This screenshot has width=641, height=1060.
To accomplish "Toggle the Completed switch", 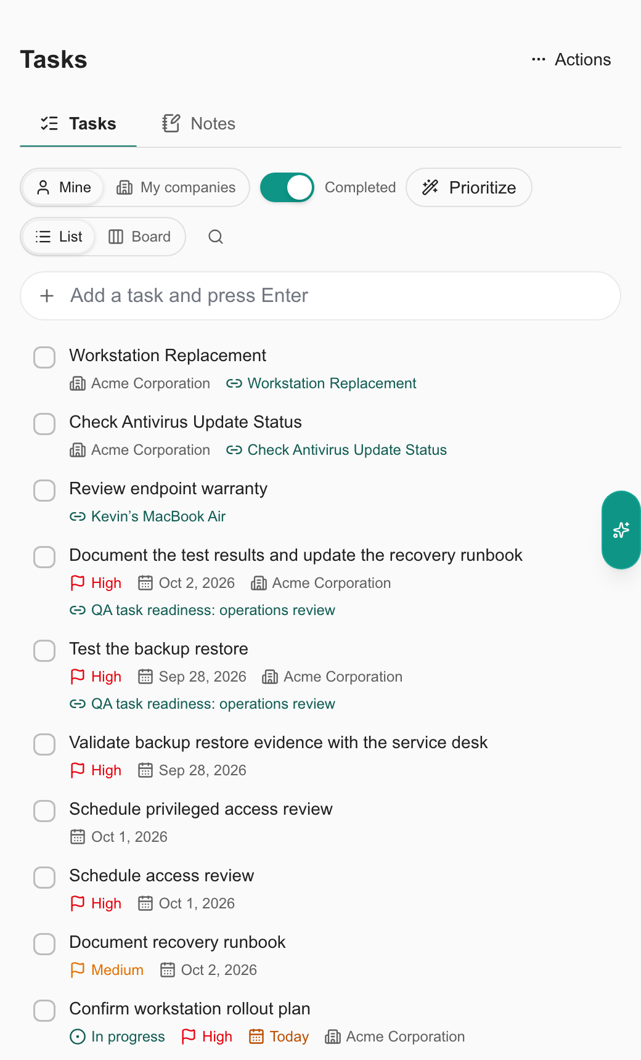I will (x=287, y=187).
